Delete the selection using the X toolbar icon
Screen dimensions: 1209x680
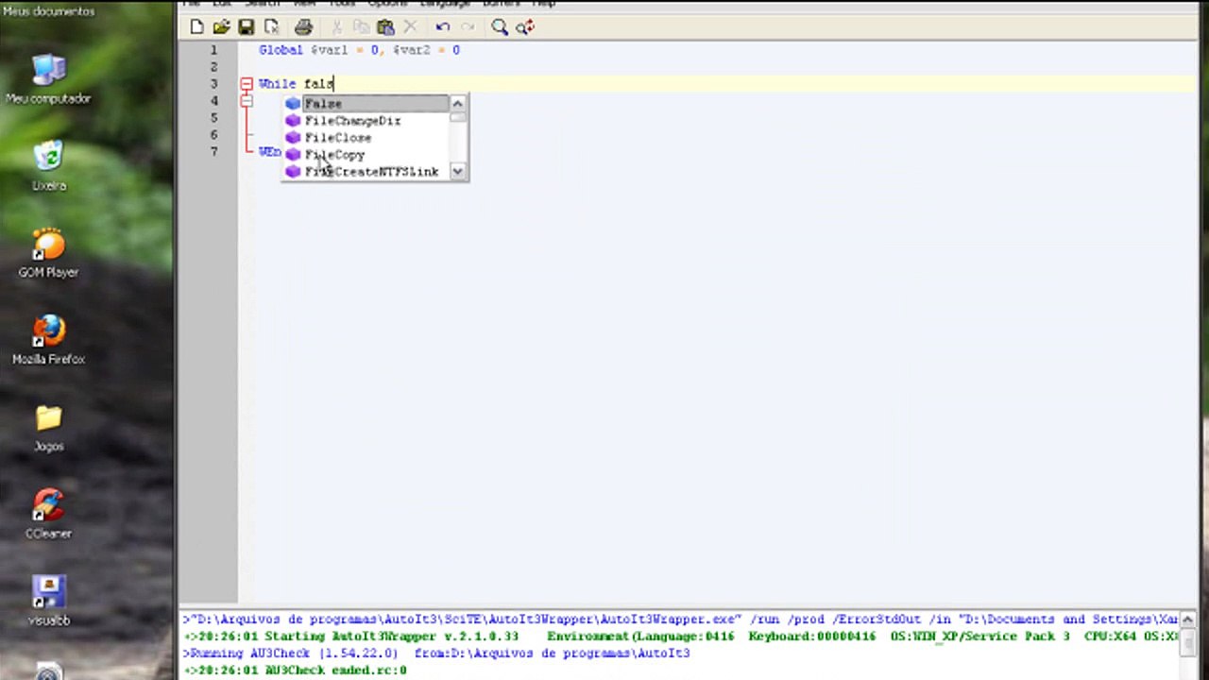tap(410, 27)
